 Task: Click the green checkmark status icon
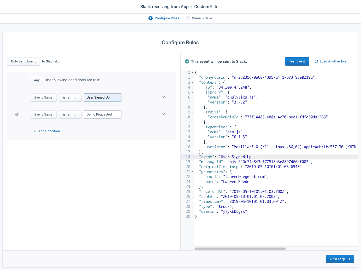pyautogui.click(x=187, y=61)
